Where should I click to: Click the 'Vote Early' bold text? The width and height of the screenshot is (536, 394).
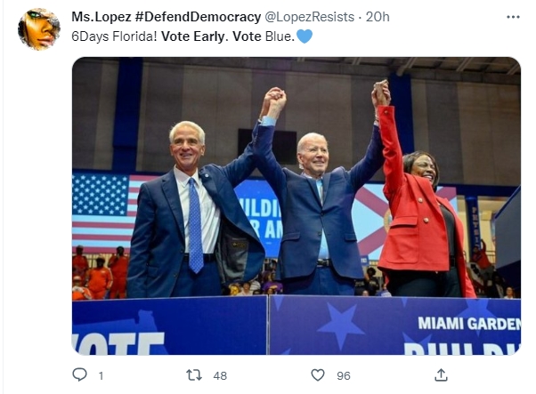[193, 36]
